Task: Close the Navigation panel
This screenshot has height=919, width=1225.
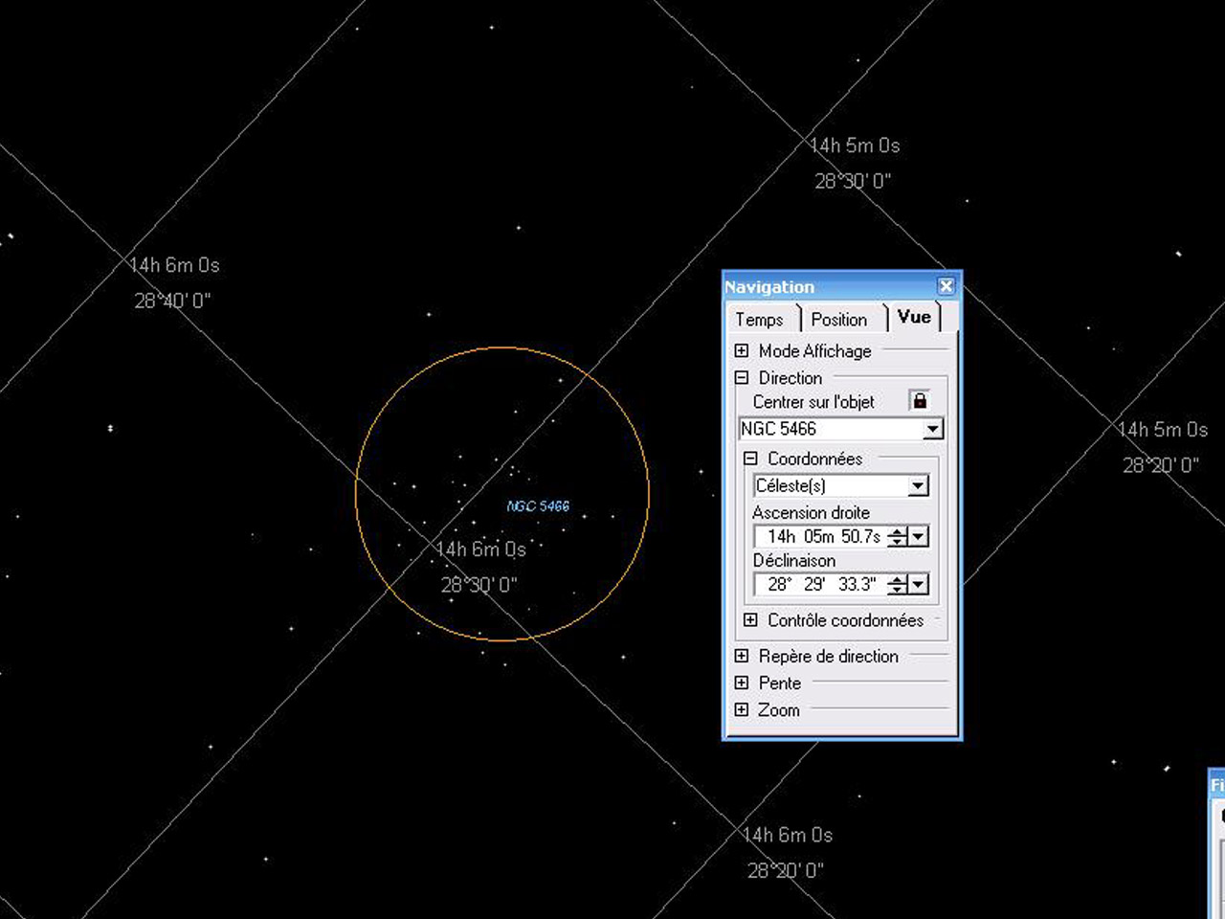Action: 946,286
